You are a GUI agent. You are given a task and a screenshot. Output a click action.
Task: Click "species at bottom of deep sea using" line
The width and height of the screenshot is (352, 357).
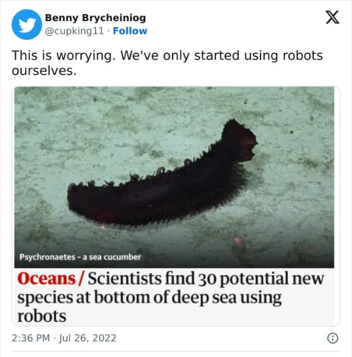coord(150,298)
